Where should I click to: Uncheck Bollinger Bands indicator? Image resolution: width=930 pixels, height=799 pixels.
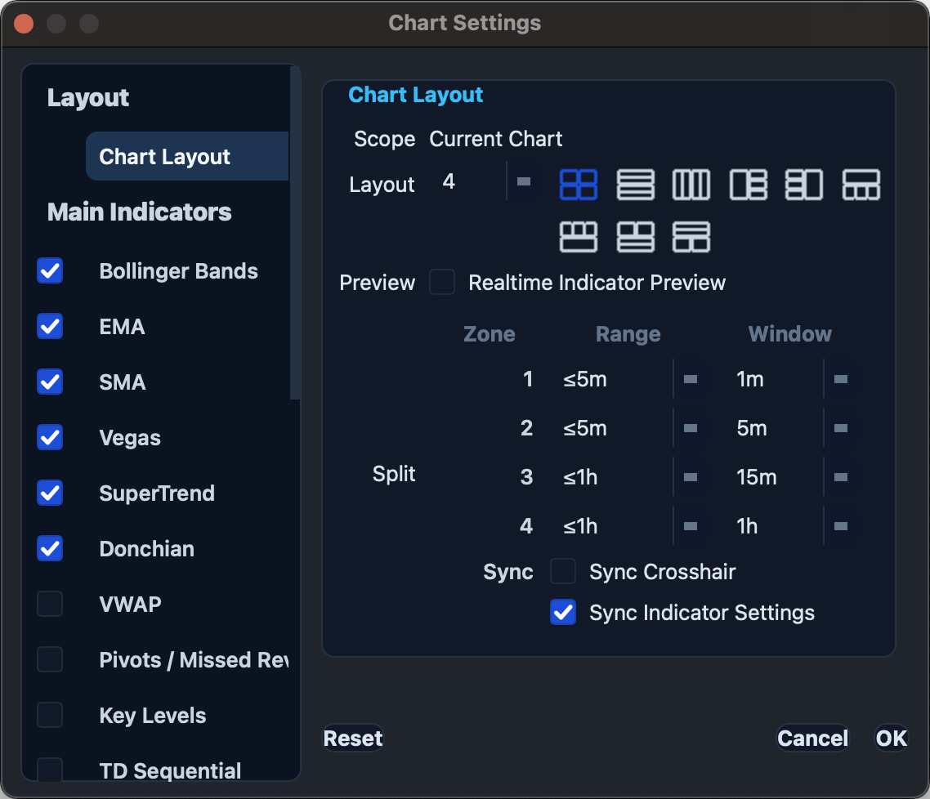tap(50, 271)
